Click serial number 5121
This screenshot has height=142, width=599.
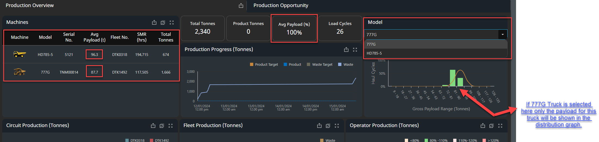point(69,55)
